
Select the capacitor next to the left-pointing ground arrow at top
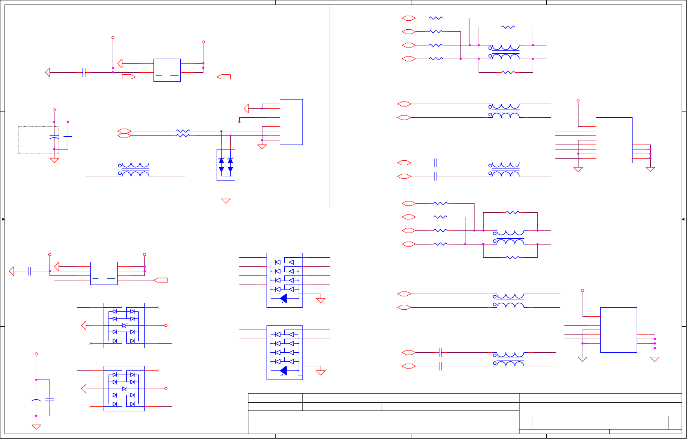tap(84, 72)
